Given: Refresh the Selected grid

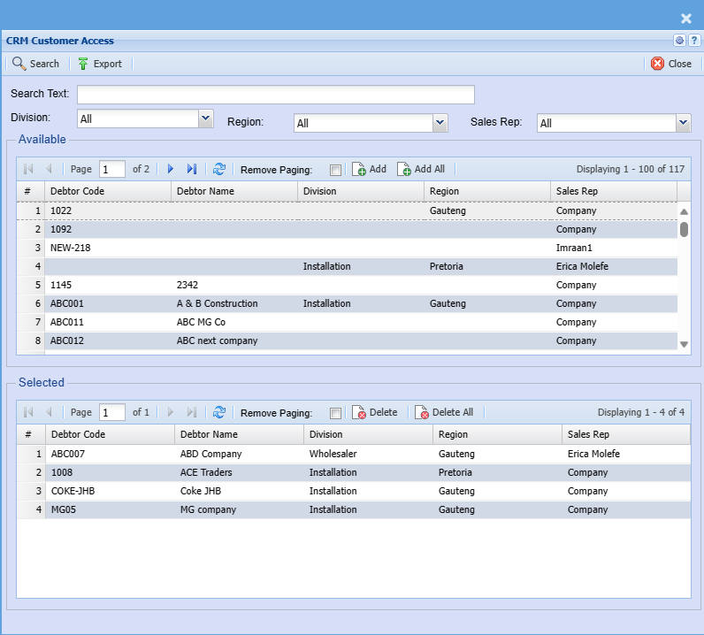Looking at the screenshot, I should point(219,412).
